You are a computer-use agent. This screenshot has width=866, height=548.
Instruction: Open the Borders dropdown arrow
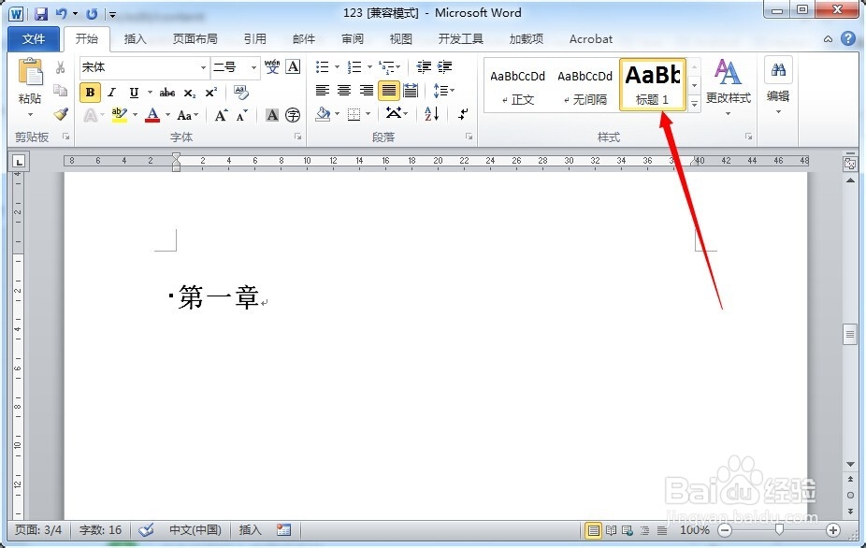[x=368, y=114]
